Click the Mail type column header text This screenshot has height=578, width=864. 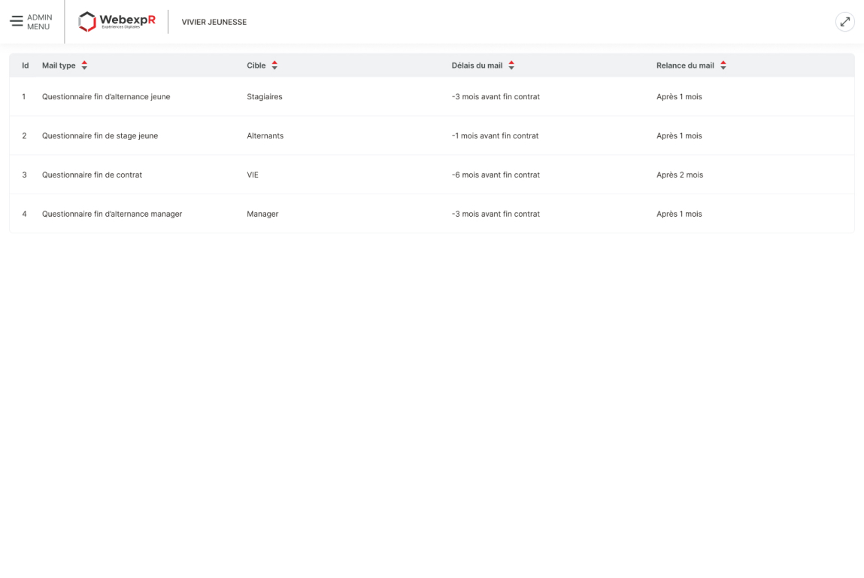pos(59,65)
